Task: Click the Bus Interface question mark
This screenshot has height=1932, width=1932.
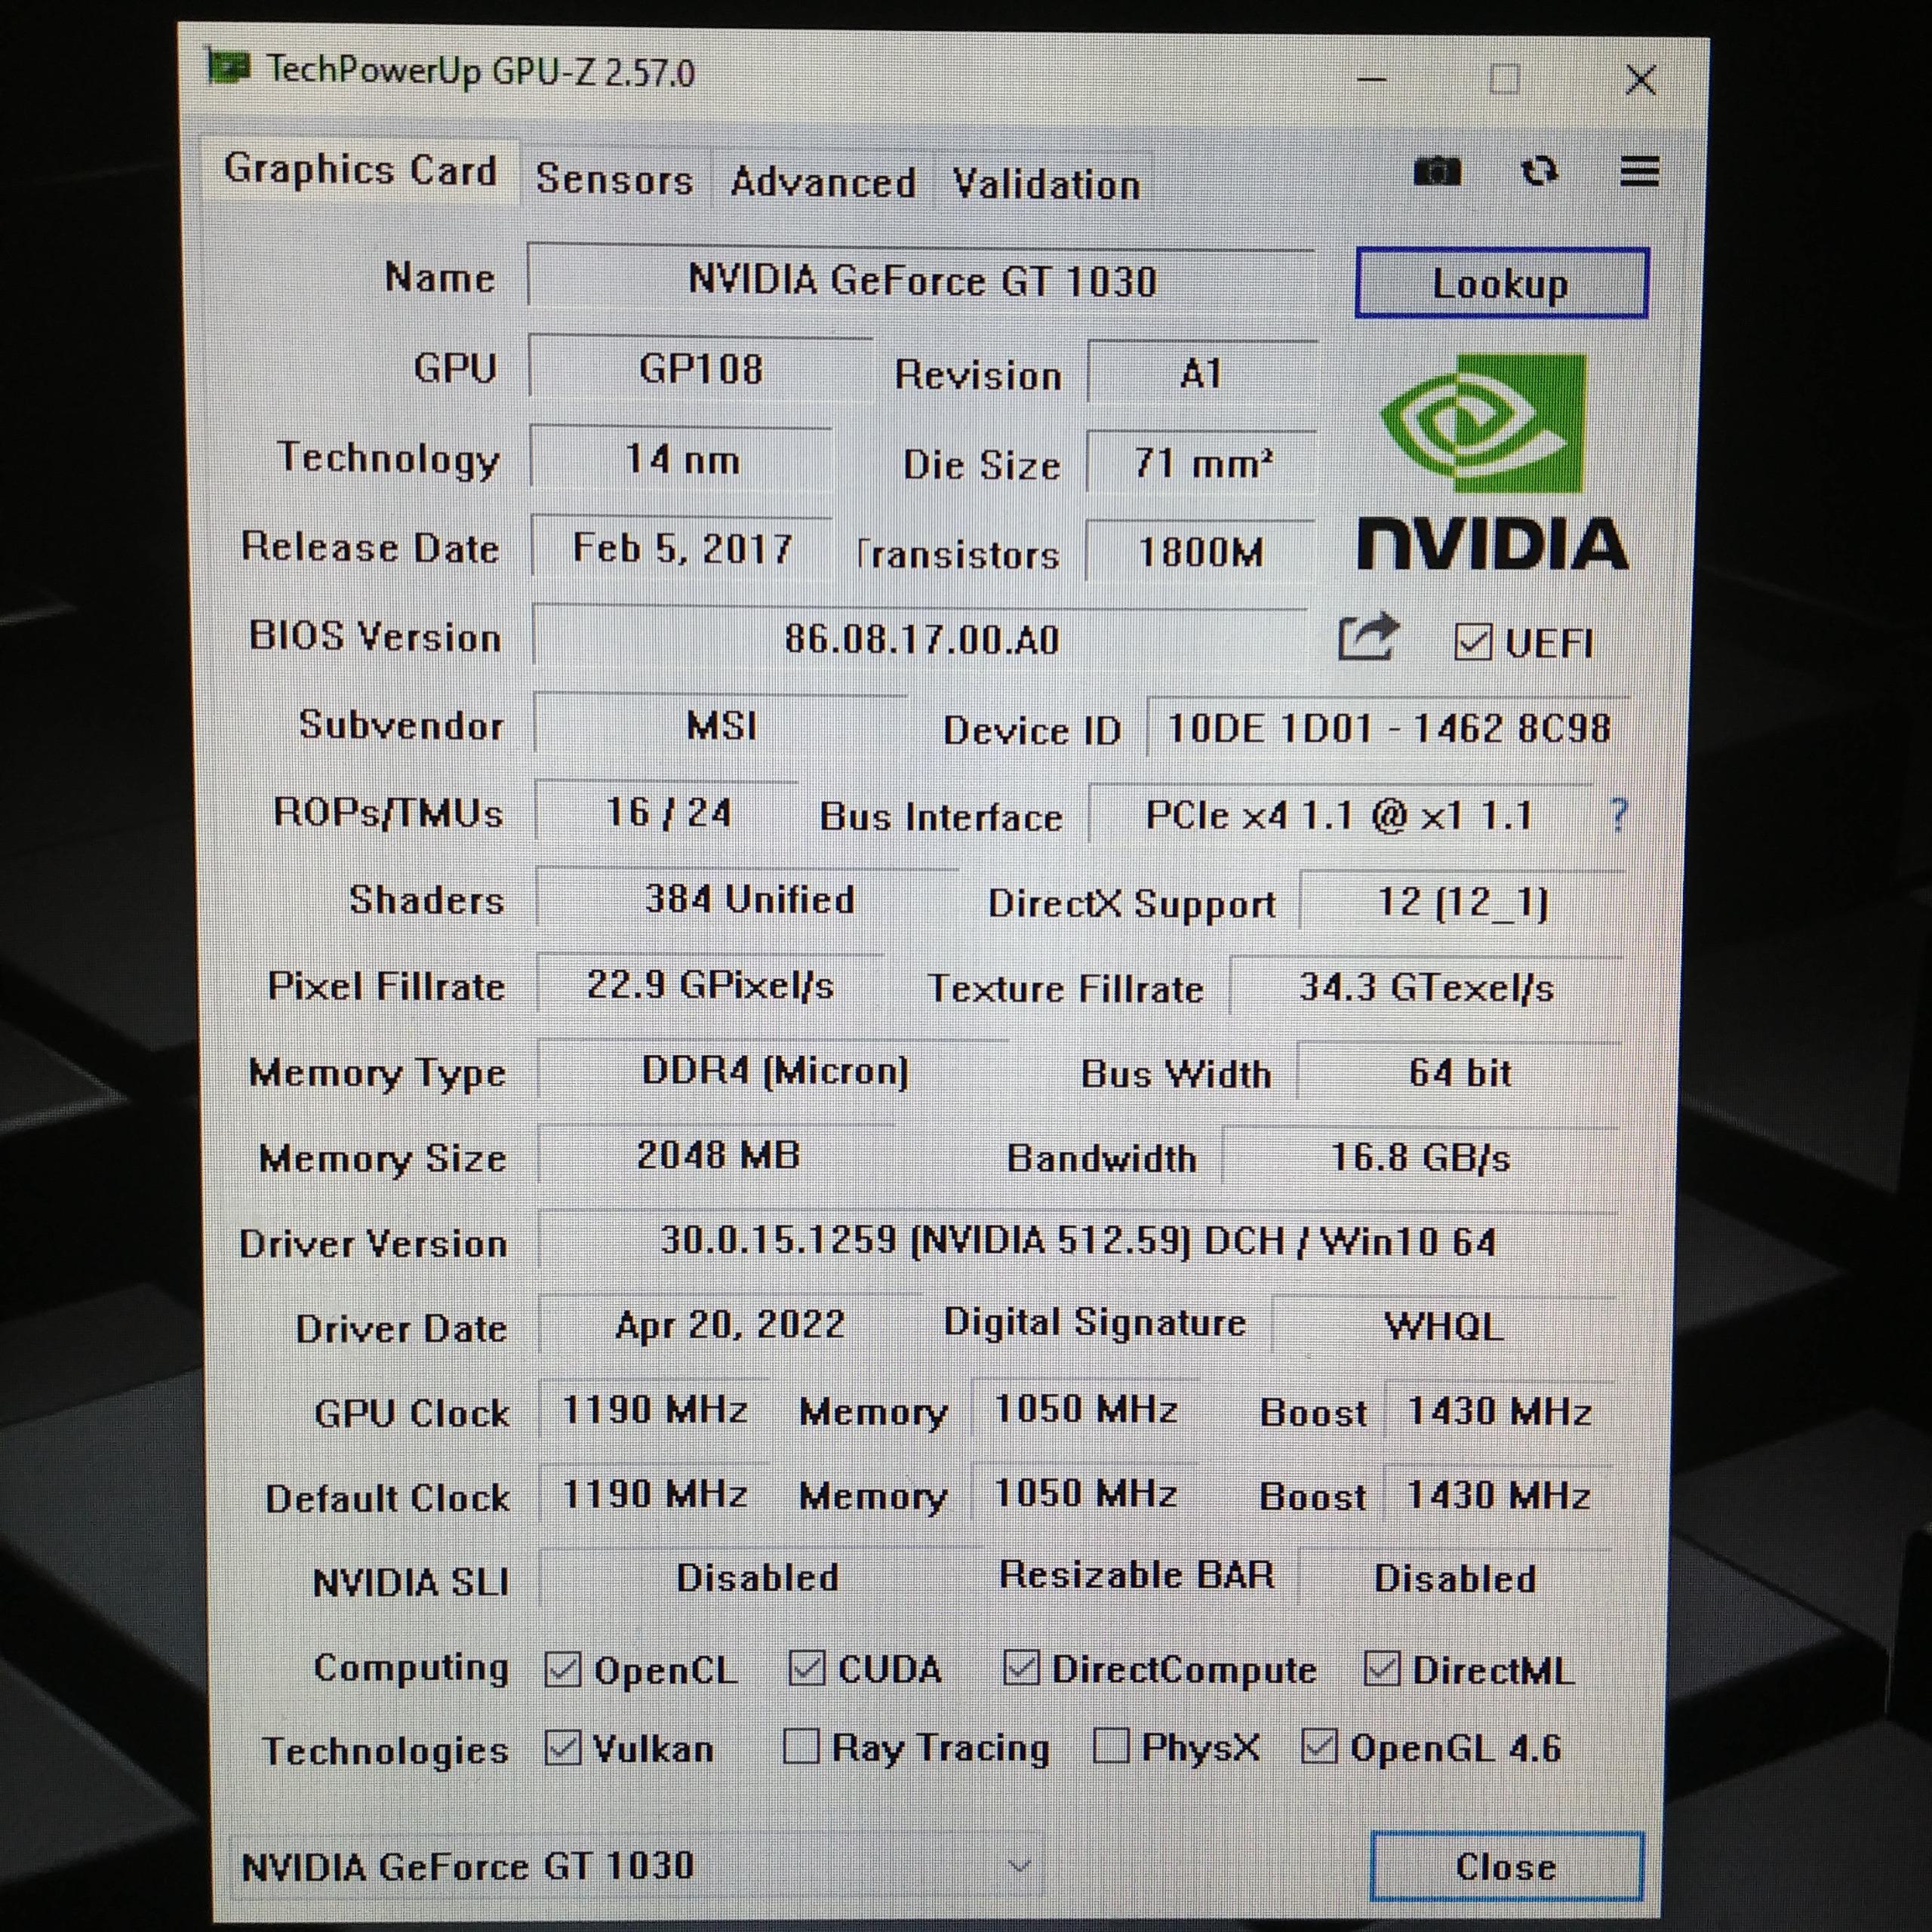Action: 1619,815
